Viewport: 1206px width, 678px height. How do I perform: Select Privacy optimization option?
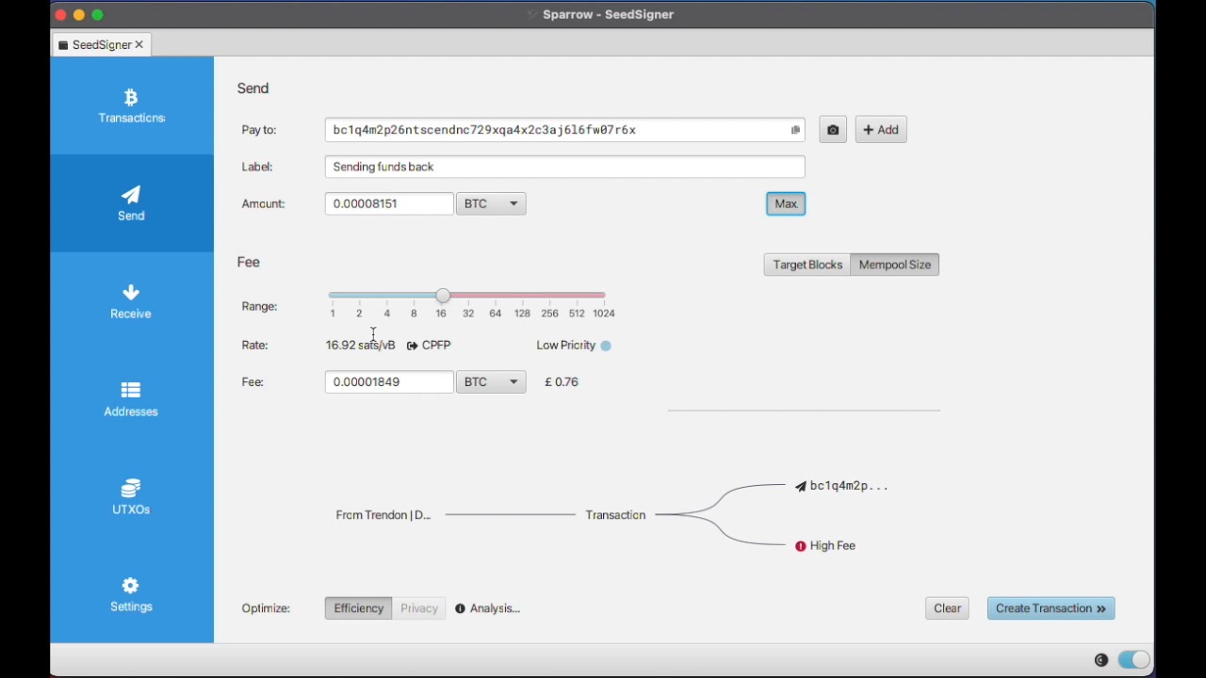click(x=419, y=608)
